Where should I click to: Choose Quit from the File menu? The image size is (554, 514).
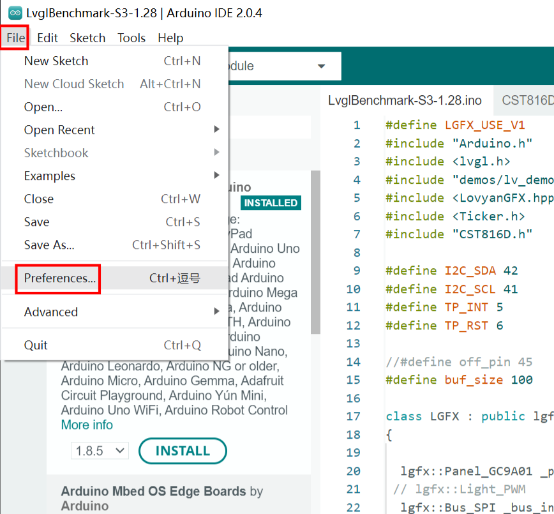click(114, 345)
